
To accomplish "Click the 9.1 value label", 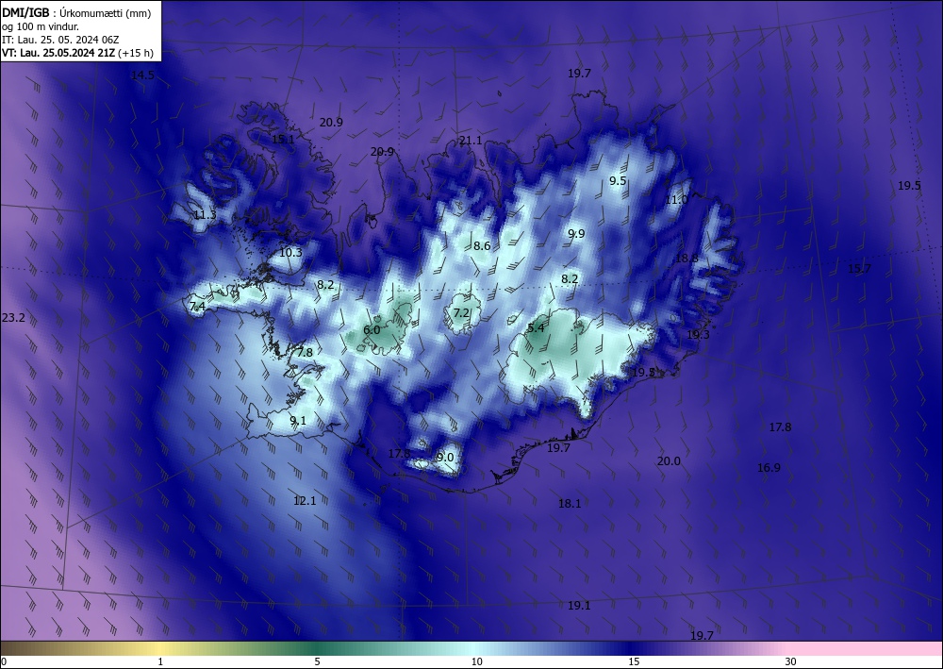I will click(x=298, y=420).
